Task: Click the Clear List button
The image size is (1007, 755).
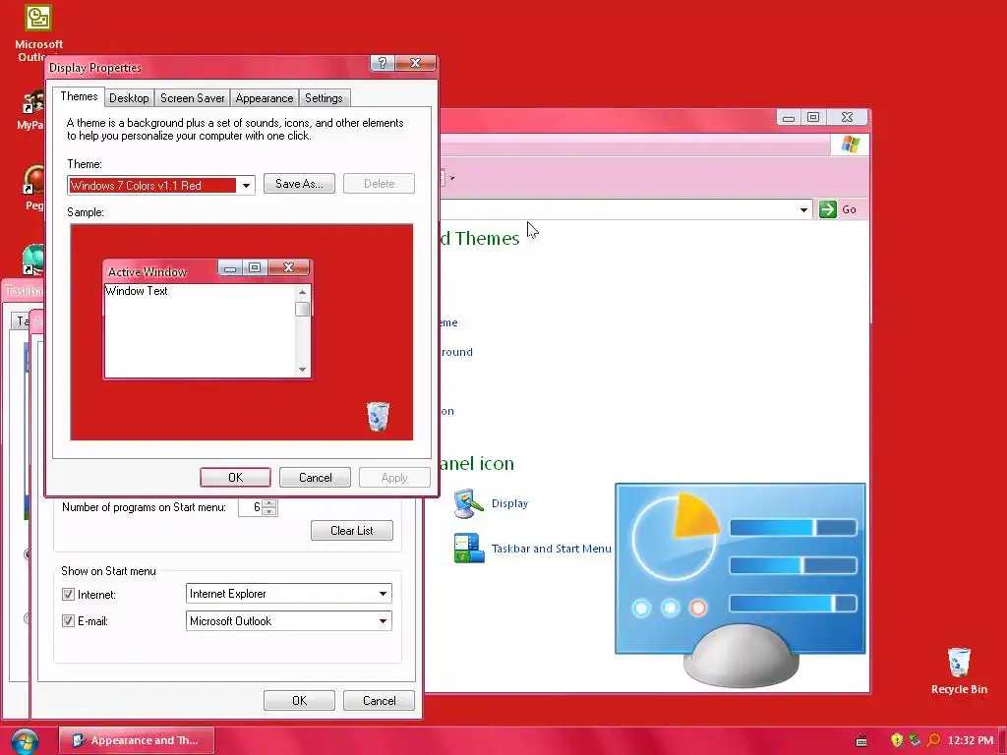Action: click(352, 530)
